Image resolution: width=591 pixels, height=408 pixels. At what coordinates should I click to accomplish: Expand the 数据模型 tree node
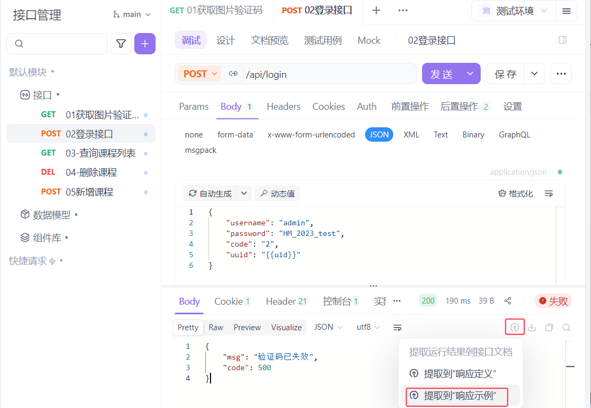pos(77,214)
